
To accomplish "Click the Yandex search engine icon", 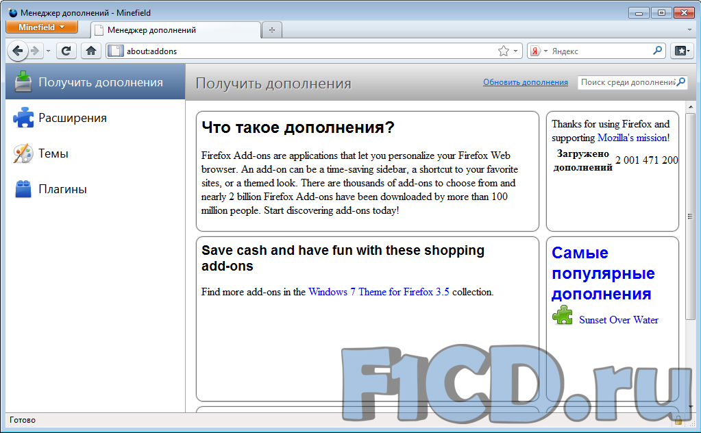I will click(x=535, y=51).
